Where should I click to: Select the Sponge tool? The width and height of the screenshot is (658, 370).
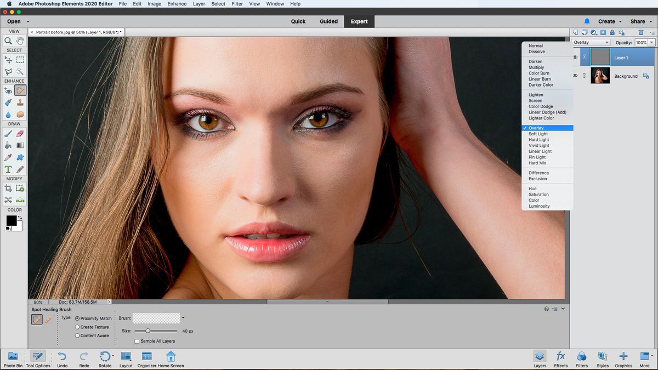[x=20, y=115]
